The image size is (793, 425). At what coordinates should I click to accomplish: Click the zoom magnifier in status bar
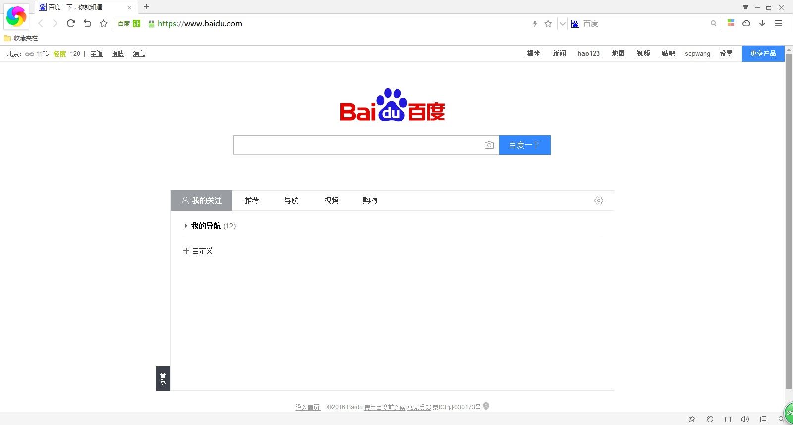click(781, 419)
